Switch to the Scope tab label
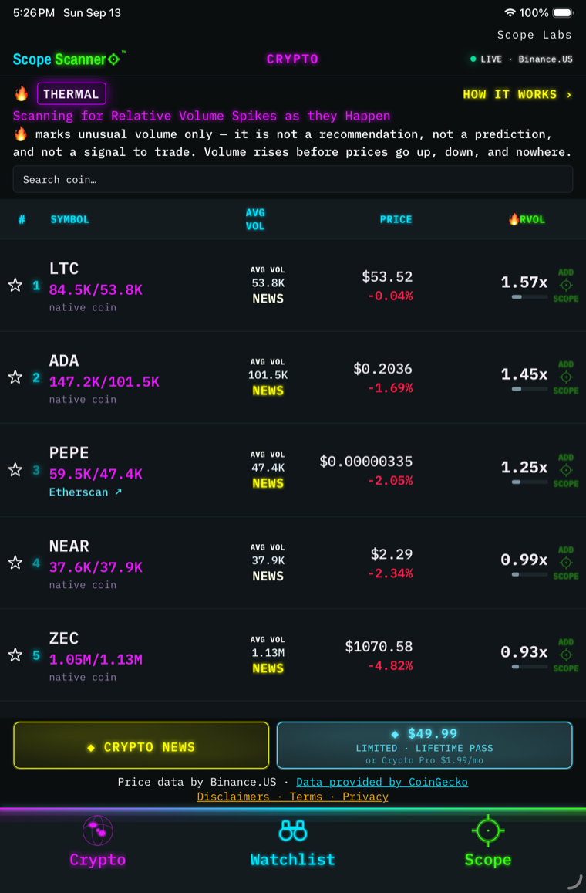This screenshot has width=586, height=893. click(487, 859)
